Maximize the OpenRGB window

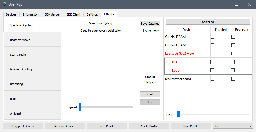point(237,4)
